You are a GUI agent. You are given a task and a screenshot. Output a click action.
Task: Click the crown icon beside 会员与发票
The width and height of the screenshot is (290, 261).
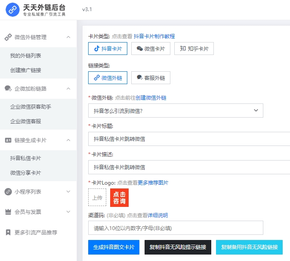(x=8, y=212)
